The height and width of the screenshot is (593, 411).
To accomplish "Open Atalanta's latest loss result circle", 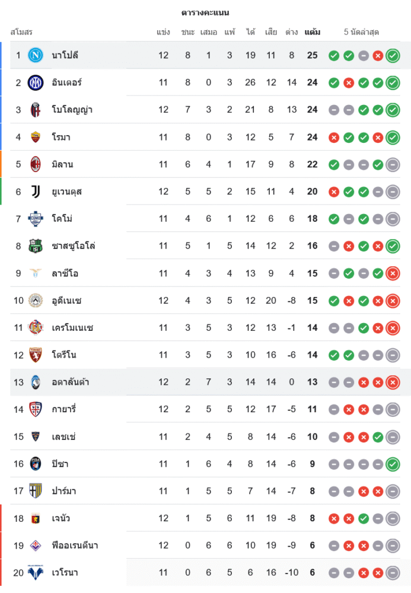I will pyautogui.click(x=392, y=382).
